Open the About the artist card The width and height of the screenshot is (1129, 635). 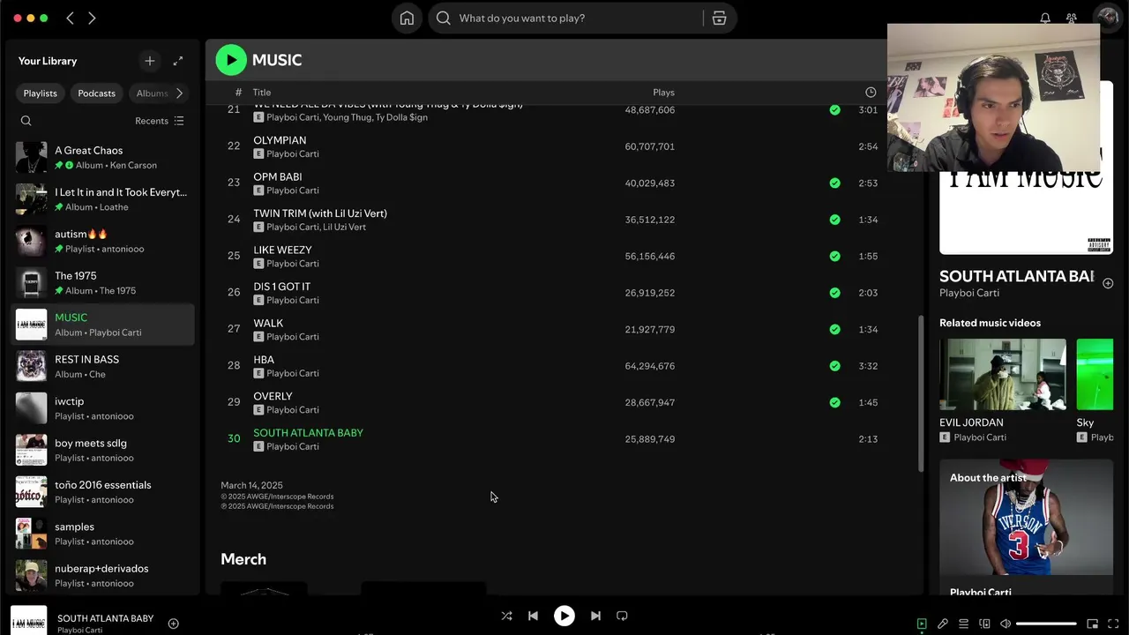click(x=1026, y=526)
